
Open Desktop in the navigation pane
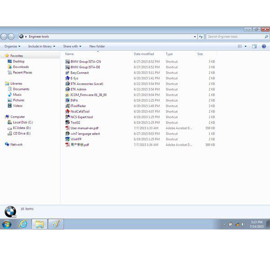(x=18, y=61)
